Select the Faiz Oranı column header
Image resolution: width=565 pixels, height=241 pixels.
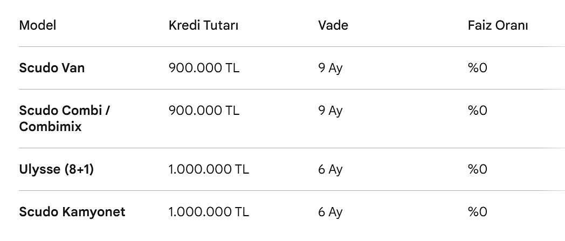coord(498,25)
